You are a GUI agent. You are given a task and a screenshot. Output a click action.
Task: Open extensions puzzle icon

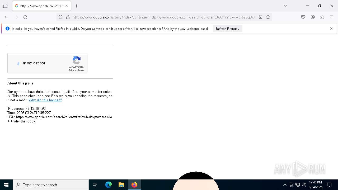coord(322,17)
